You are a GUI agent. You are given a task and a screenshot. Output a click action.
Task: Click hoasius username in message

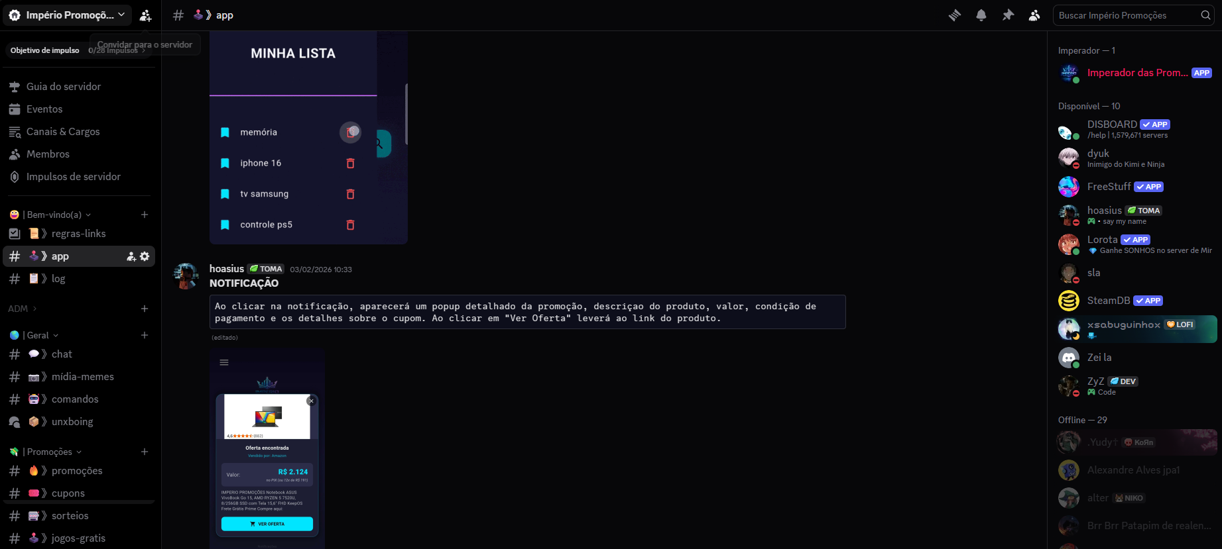(x=227, y=269)
